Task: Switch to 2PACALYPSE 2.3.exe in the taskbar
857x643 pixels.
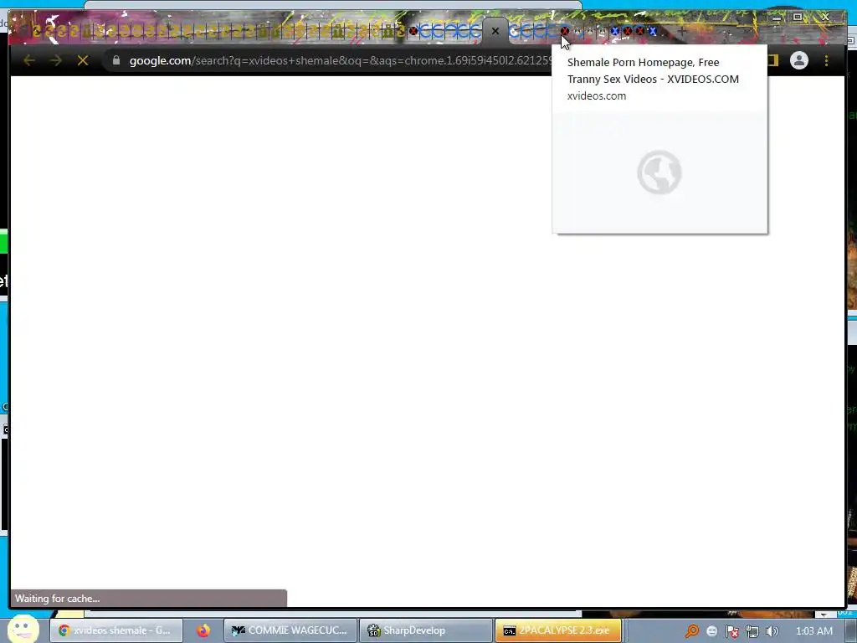Action: (558, 630)
